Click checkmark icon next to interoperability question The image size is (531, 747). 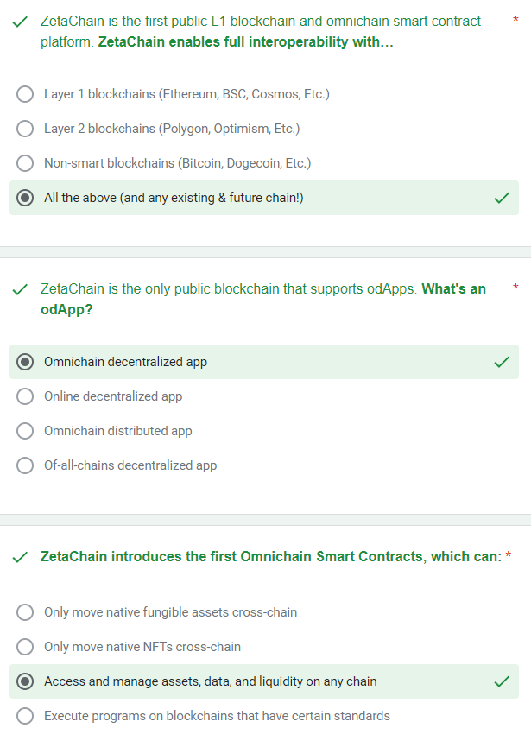20,22
